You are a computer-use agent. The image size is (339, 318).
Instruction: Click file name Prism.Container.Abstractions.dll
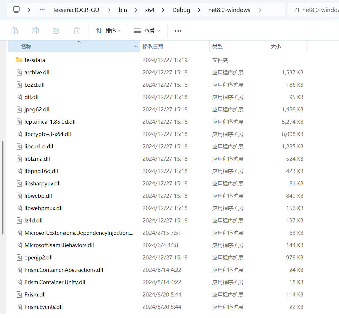point(64,270)
